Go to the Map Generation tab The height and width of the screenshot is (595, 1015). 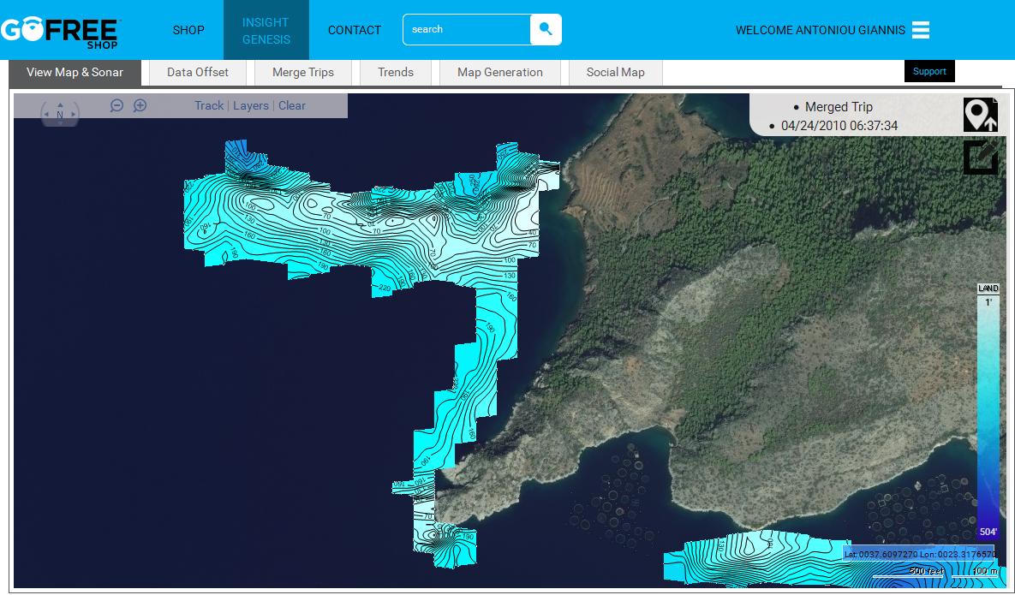coord(500,72)
